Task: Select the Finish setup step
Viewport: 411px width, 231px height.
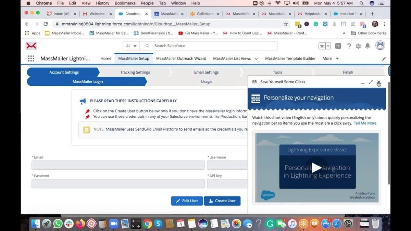Action: pyautogui.click(x=348, y=72)
